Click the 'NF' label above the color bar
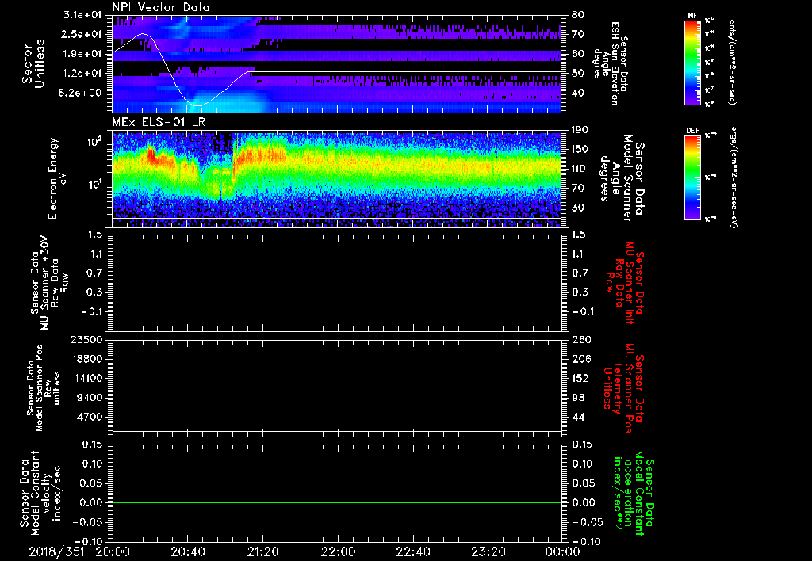 pos(693,16)
